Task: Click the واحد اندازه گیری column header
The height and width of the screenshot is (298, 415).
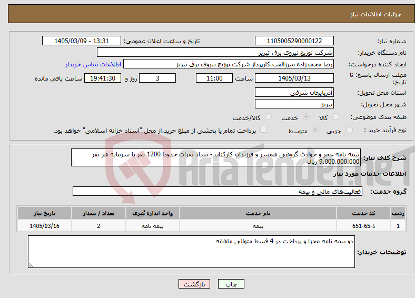Action: (x=152, y=213)
